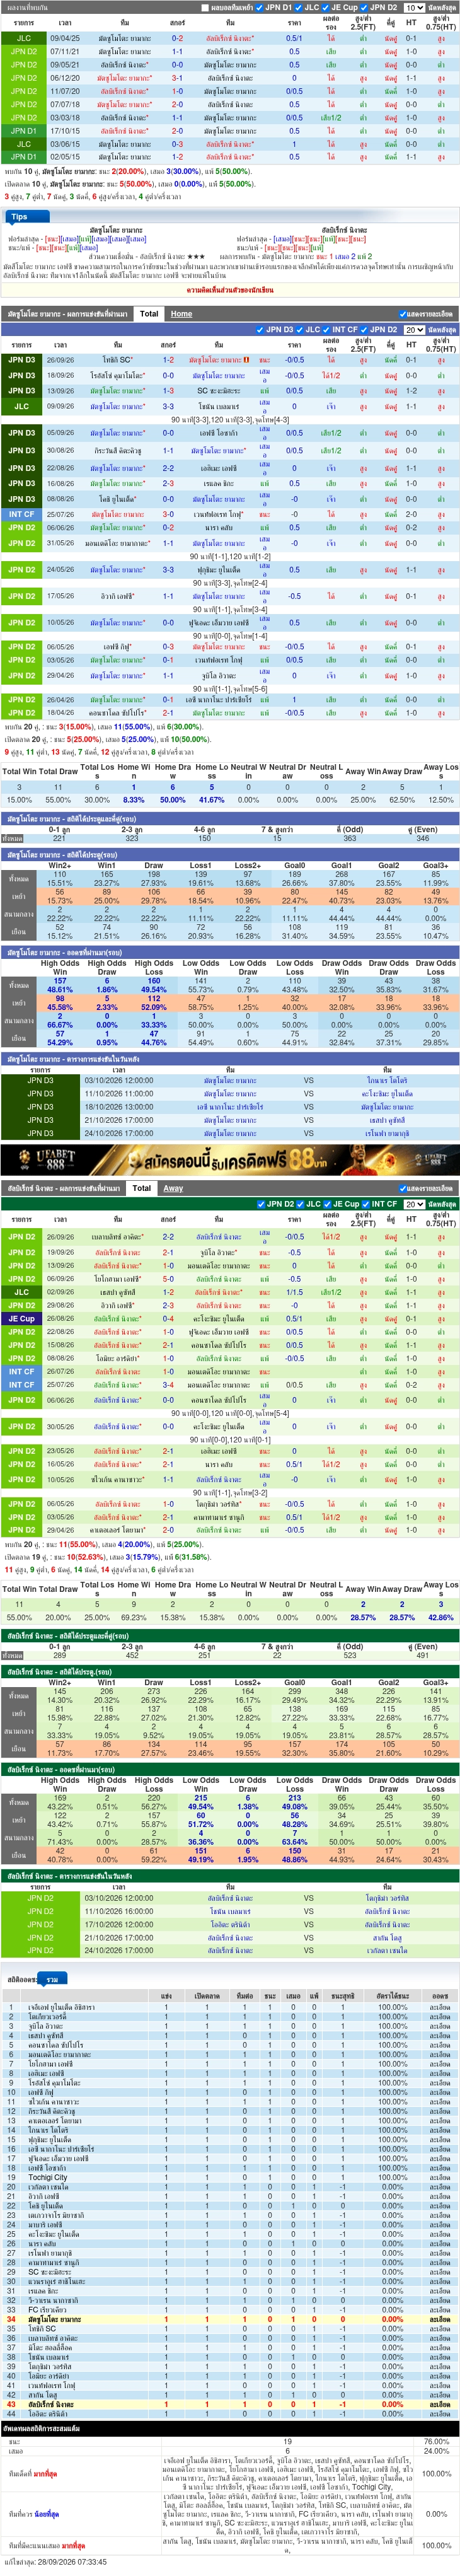Click the JE Cup badge in Shimizu's 26/08/26 row
460x2576 pixels.
[x=21, y=1318]
